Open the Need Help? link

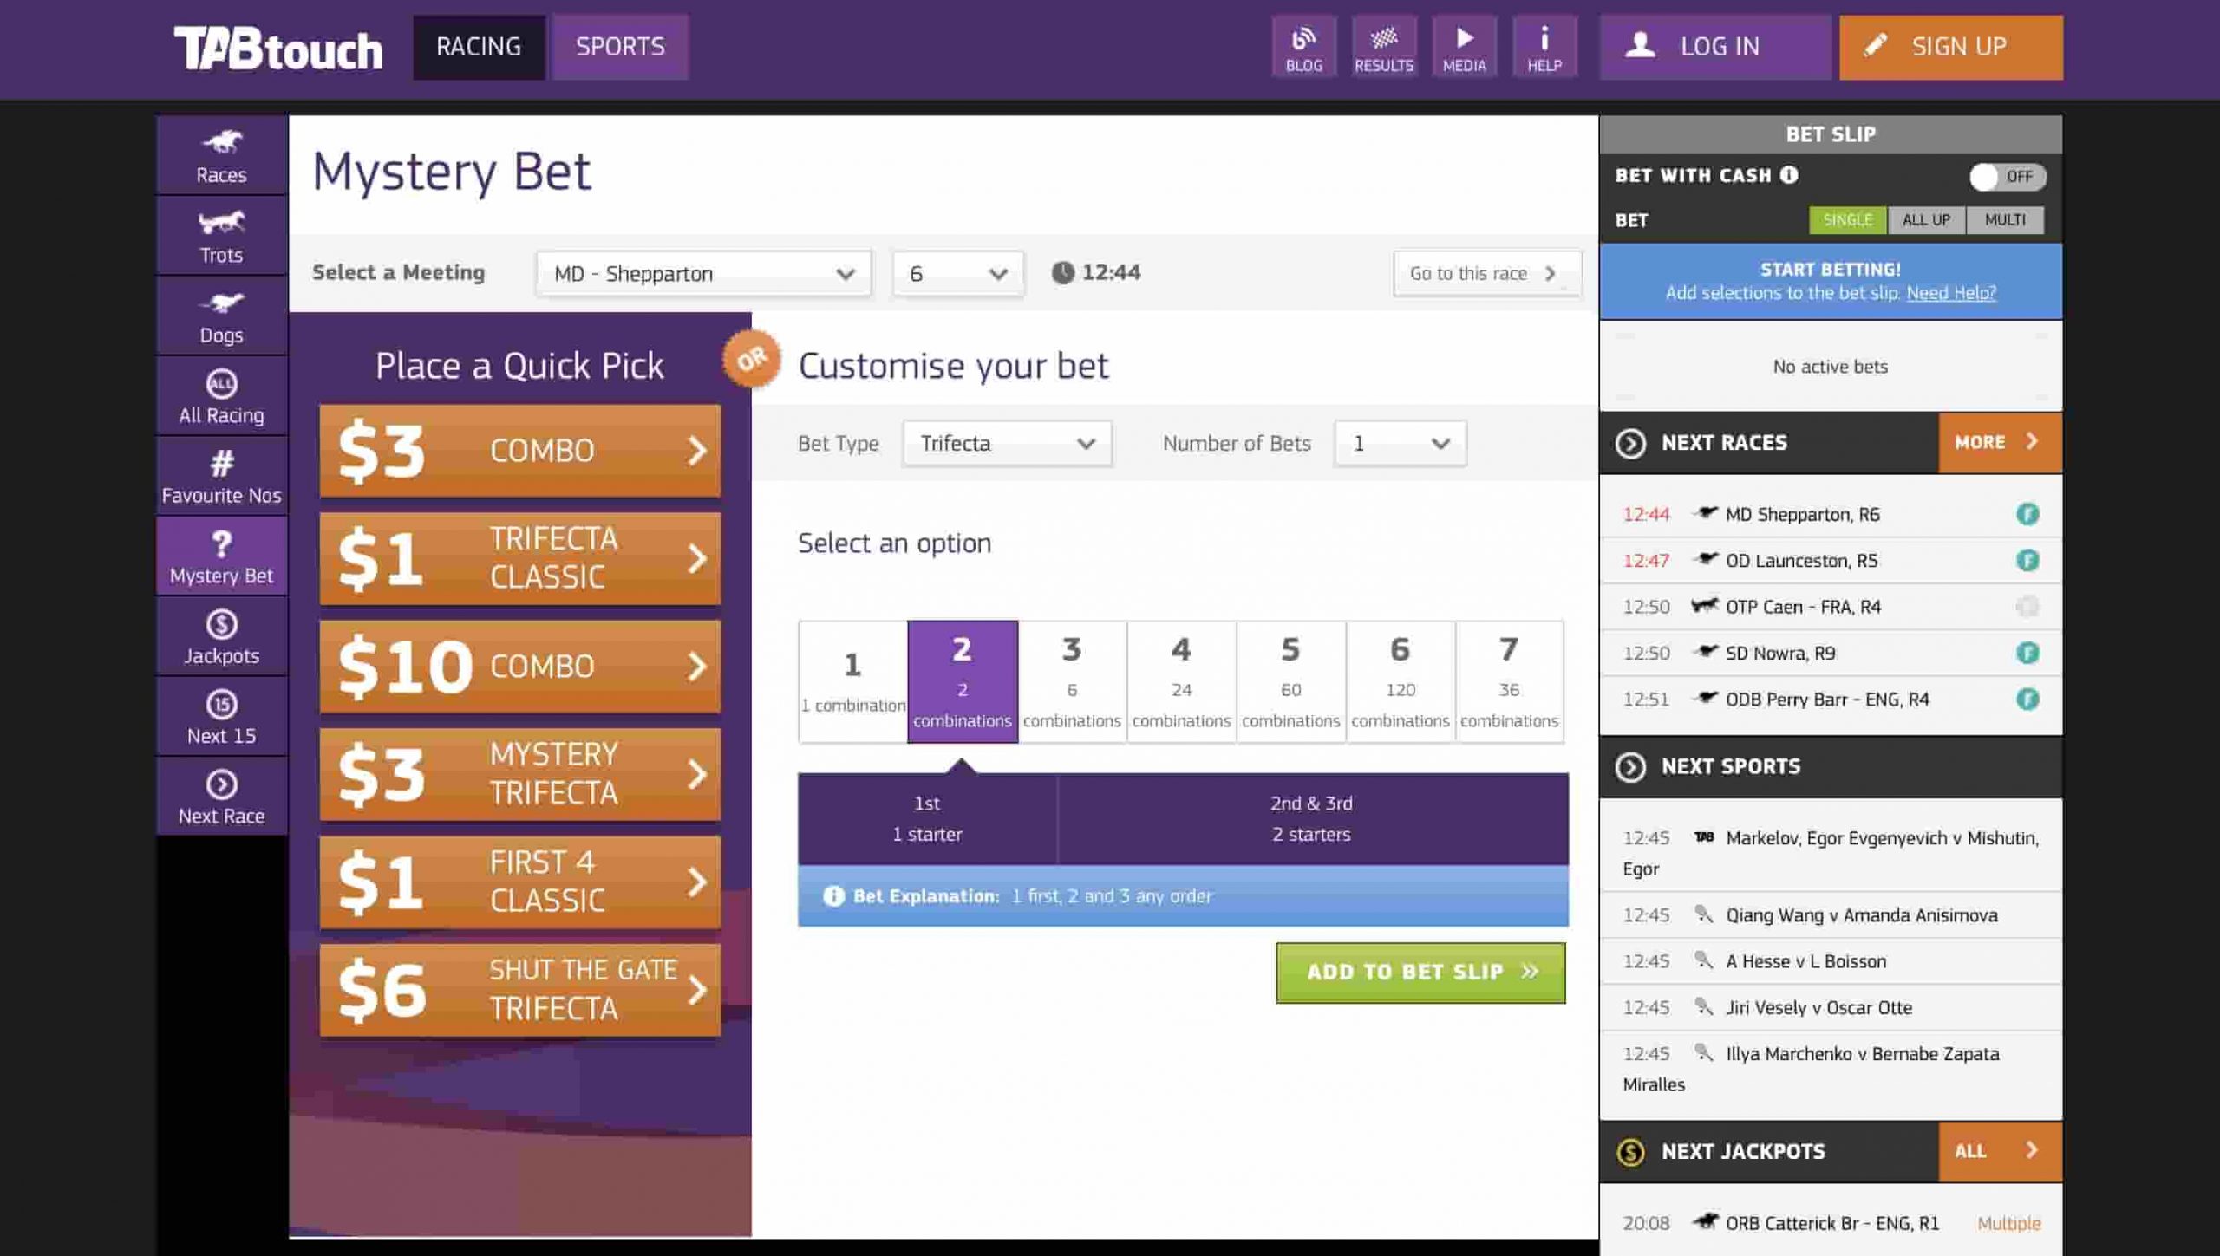click(1951, 293)
